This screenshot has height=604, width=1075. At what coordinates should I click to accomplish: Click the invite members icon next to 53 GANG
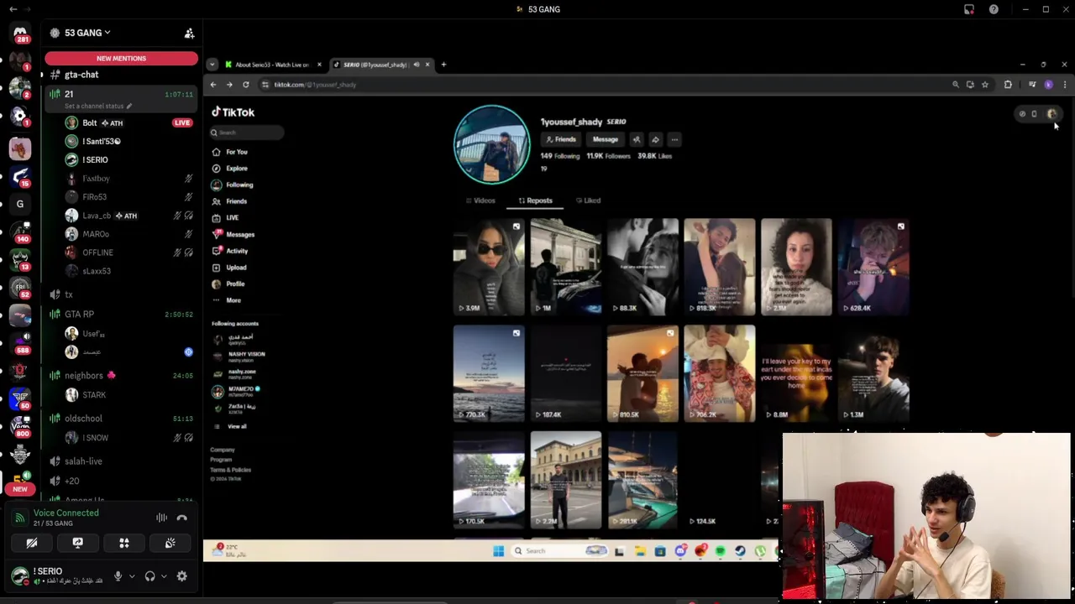189,33
